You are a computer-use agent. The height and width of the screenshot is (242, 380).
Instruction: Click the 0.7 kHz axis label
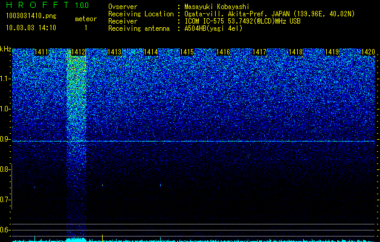(x=4, y=200)
